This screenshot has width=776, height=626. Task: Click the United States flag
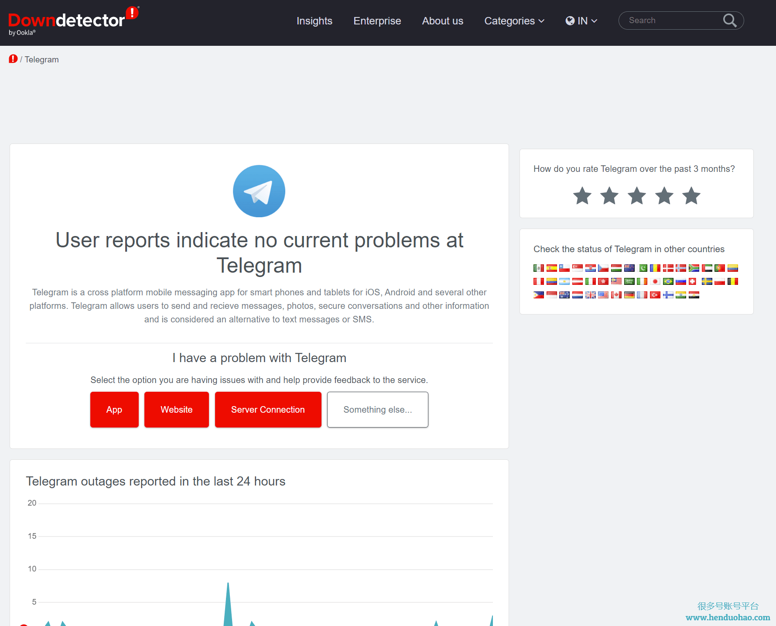(603, 295)
